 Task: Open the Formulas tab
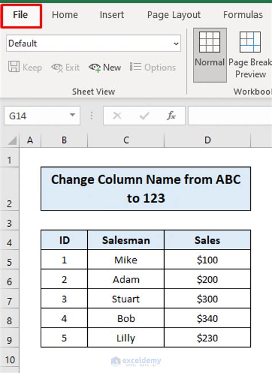243,15
